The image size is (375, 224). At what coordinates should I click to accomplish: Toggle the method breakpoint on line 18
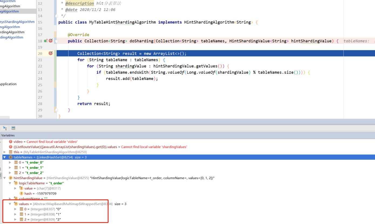[x=50, y=41]
